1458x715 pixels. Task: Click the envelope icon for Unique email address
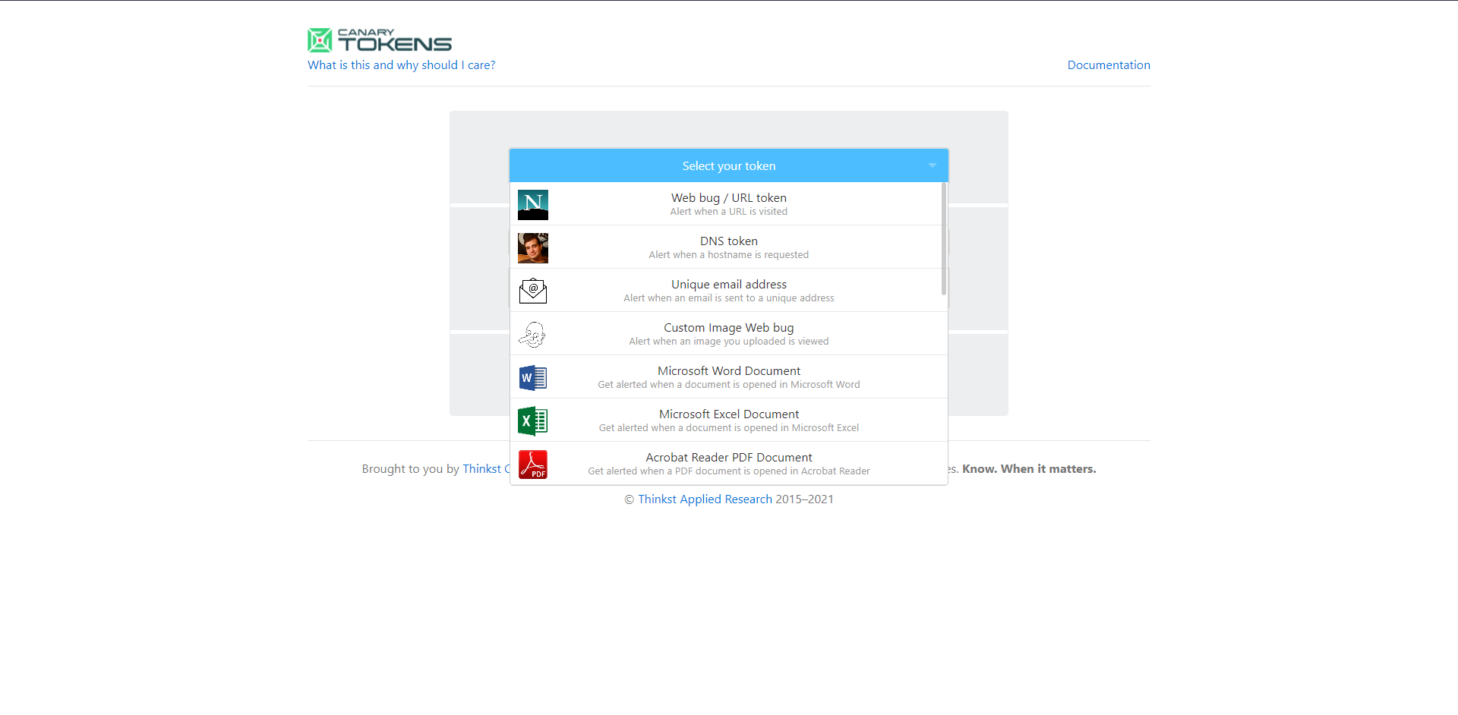pyautogui.click(x=533, y=291)
